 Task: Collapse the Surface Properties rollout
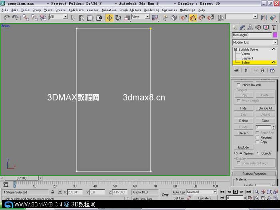pos(254,174)
